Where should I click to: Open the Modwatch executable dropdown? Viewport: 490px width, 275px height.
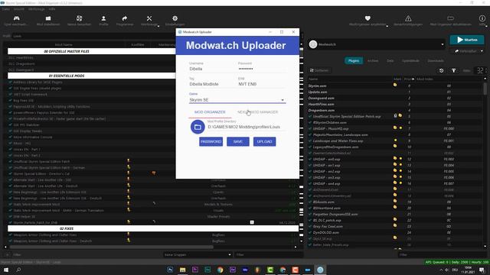click(377, 44)
